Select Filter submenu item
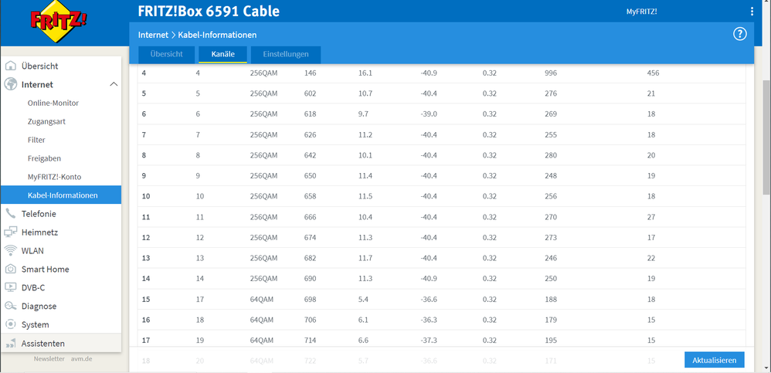The image size is (771, 373). [x=36, y=140]
